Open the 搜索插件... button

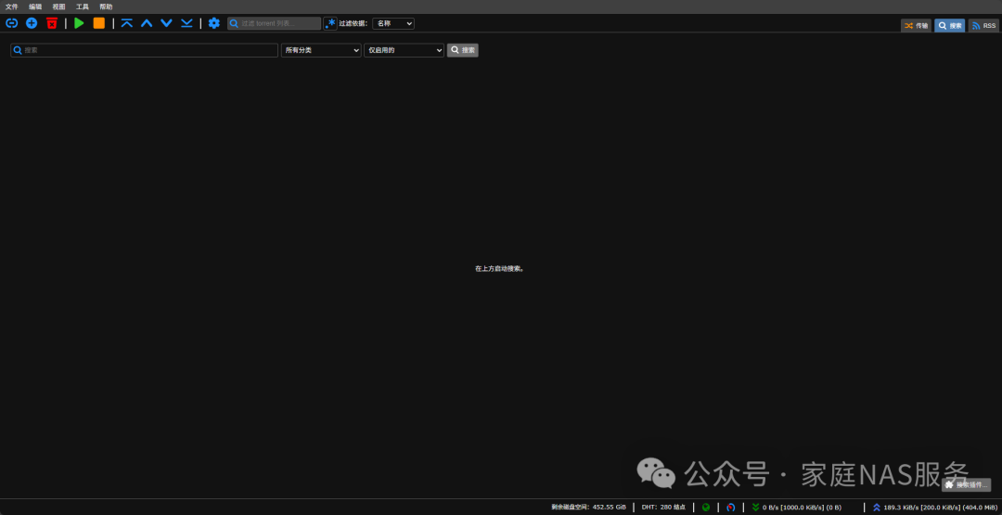coord(966,485)
